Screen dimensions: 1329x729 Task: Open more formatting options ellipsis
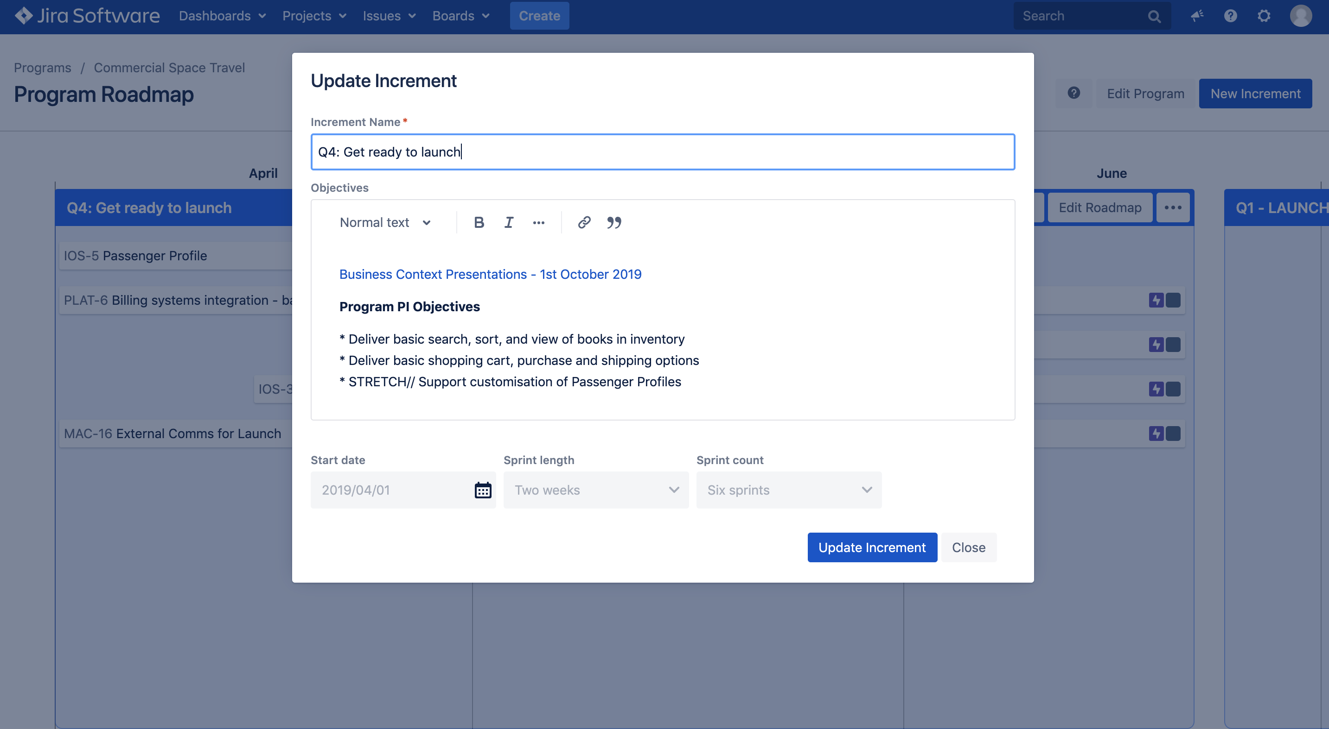pos(539,223)
